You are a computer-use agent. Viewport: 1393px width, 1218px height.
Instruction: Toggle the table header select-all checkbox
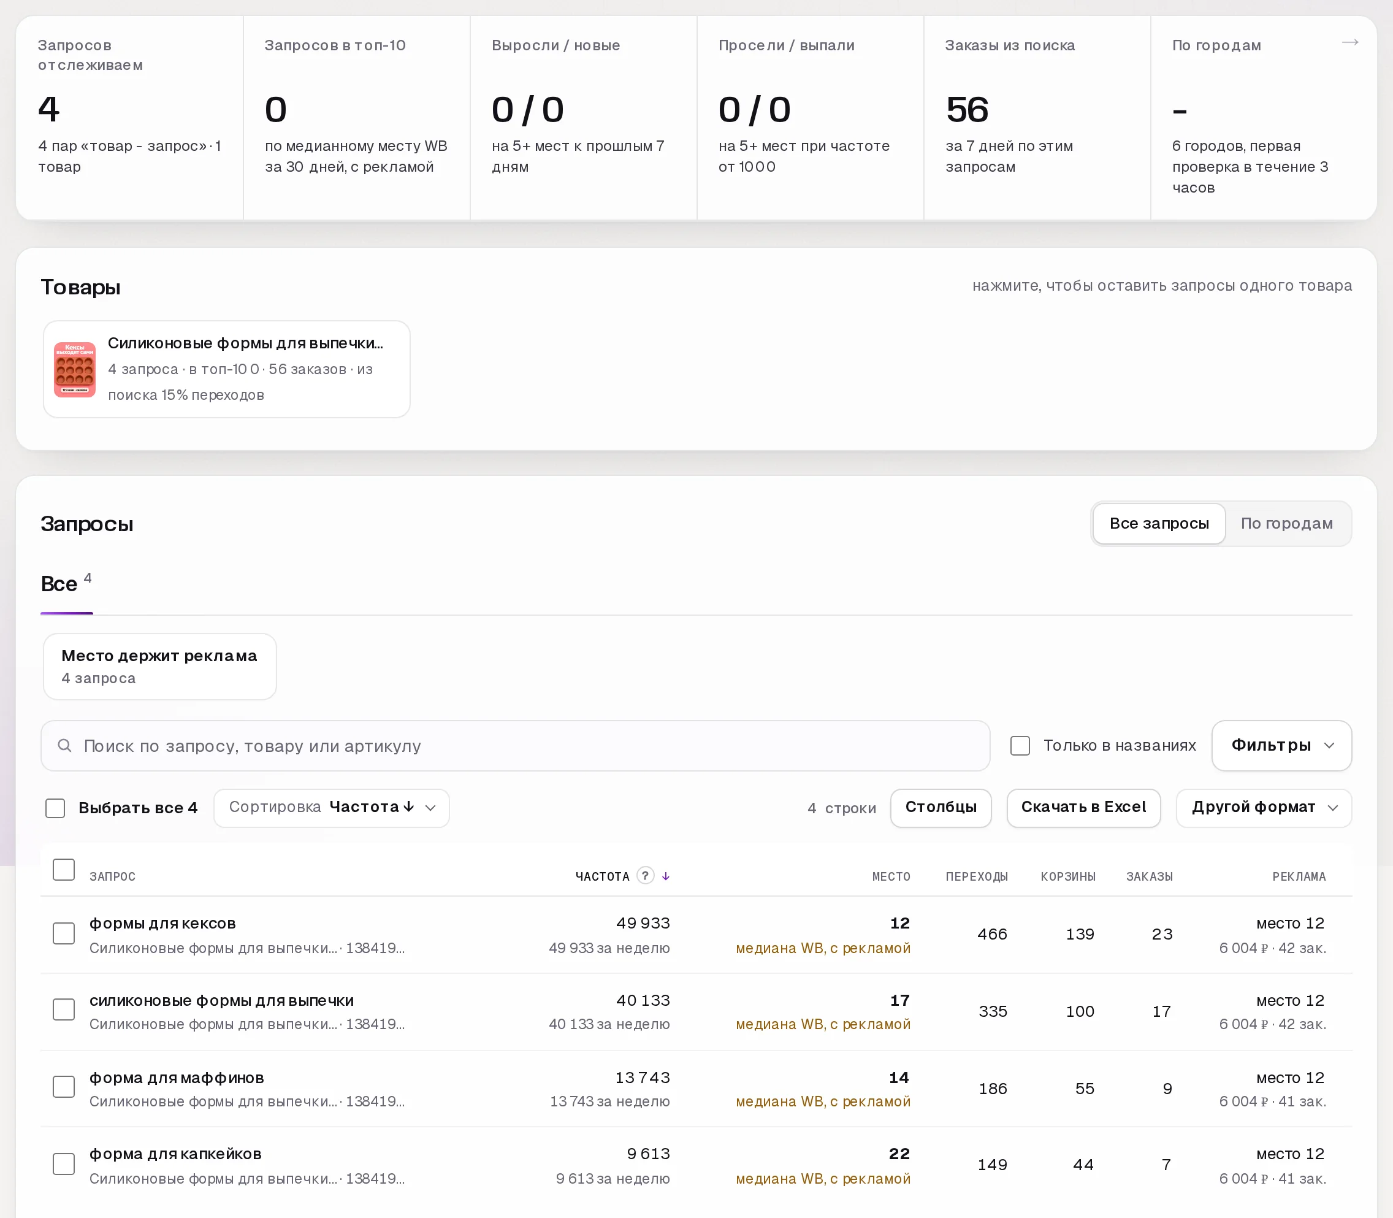(64, 870)
